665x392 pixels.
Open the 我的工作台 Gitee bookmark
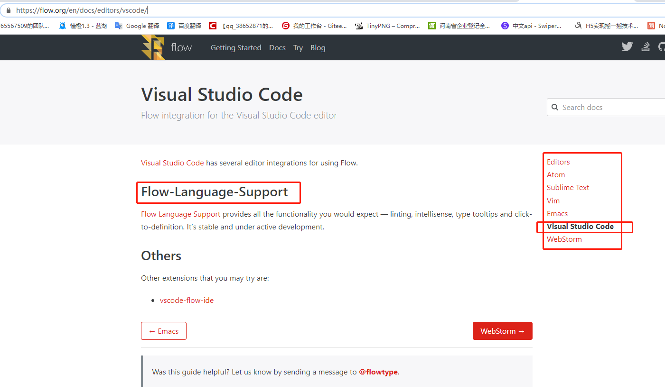314,26
